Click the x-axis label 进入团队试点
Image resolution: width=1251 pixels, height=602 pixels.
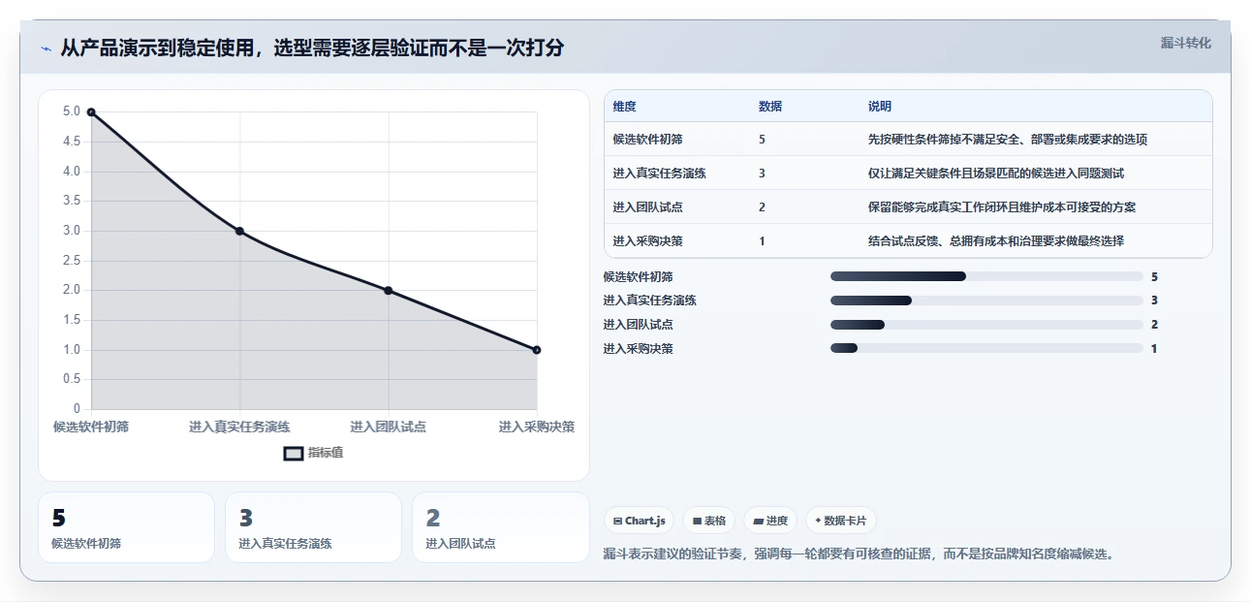(x=389, y=427)
